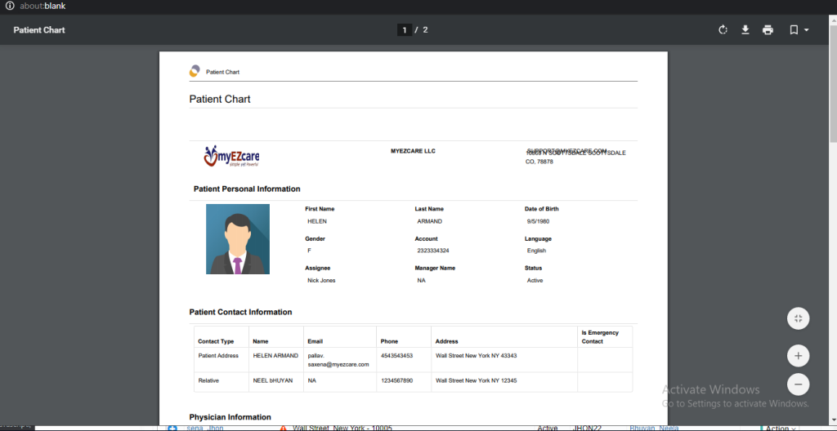Click the Patient Chart header logo icon
Screen dimensions: 837x431
[195, 71]
